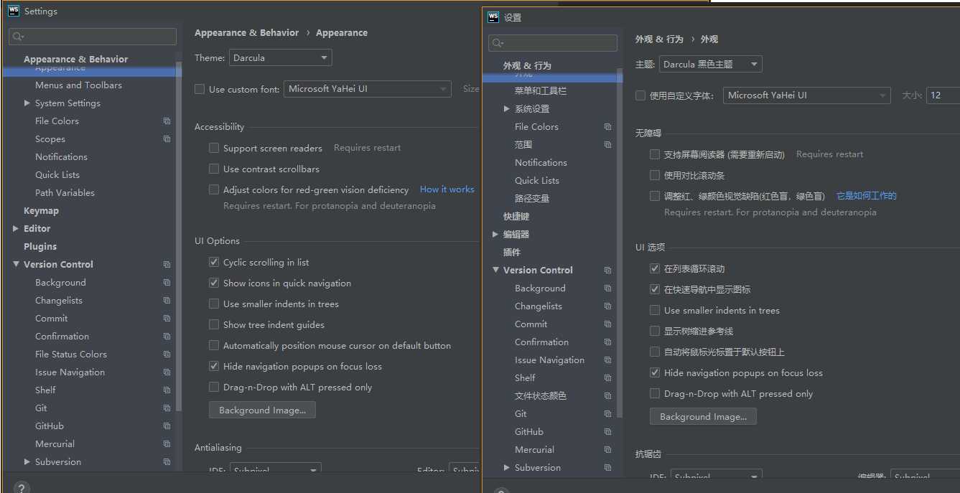Expand the 系统设置 tree node
The width and height of the screenshot is (960, 493).
point(507,109)
